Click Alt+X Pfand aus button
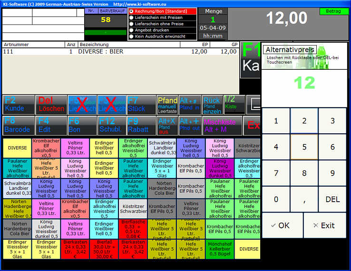Screen dimensions: 351x271 (167, 126)
